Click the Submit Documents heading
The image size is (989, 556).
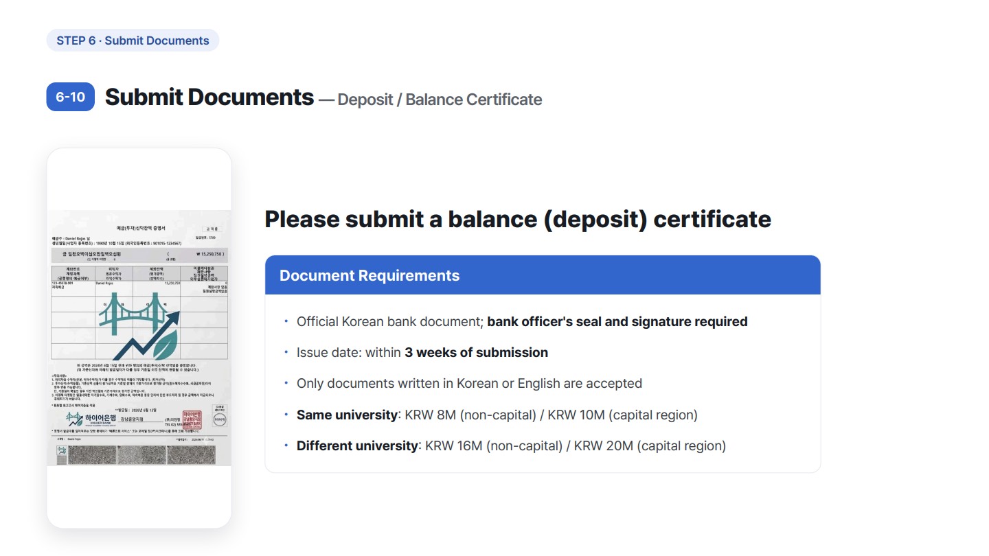(209, 97)
